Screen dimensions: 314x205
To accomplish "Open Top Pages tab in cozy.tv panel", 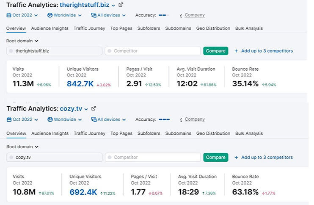I will point(121,133).
